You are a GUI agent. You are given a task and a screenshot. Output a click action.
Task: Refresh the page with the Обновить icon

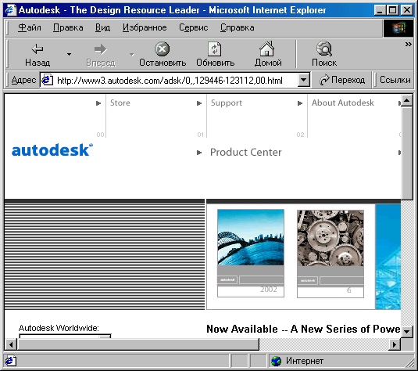click(215, 49)
